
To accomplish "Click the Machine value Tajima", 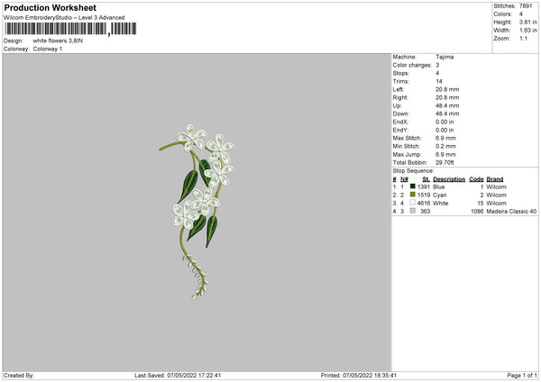I will click(445, 57).
